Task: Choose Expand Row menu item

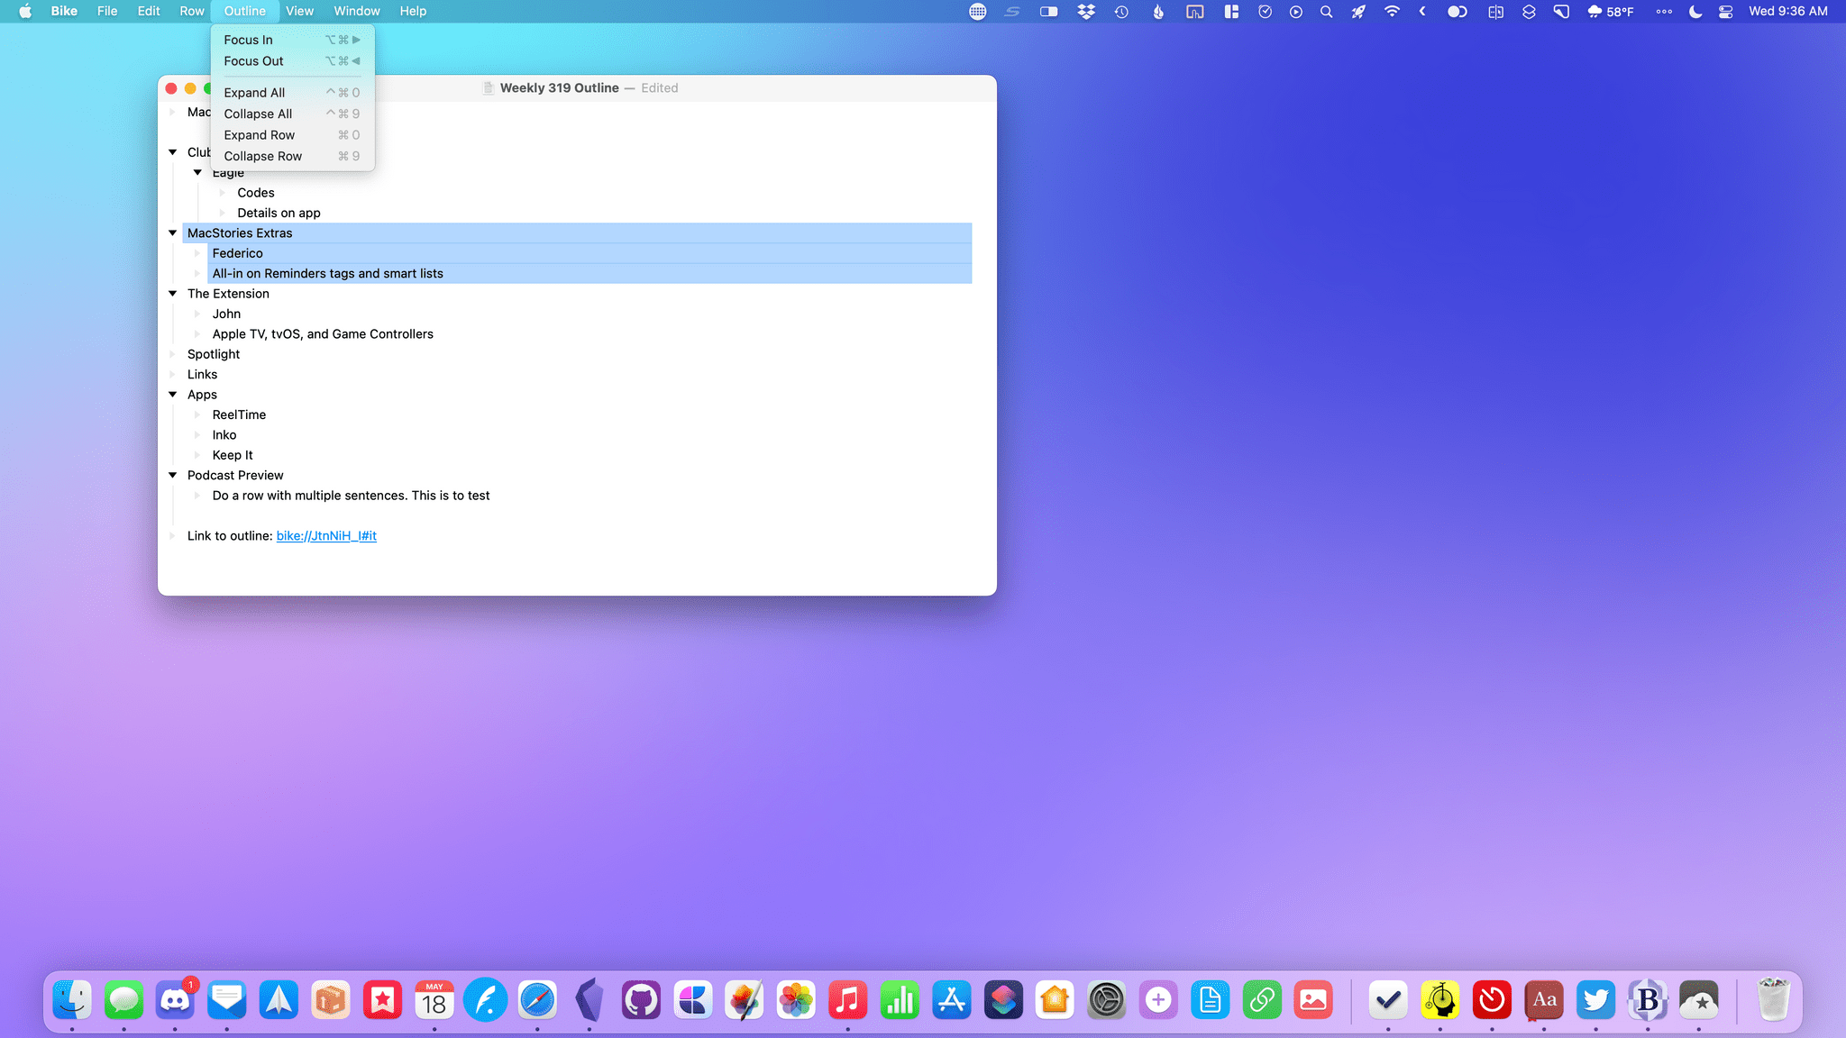Action: (292, 135)
